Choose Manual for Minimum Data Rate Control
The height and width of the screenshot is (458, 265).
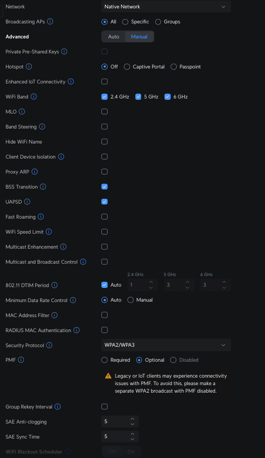[131, 300]
